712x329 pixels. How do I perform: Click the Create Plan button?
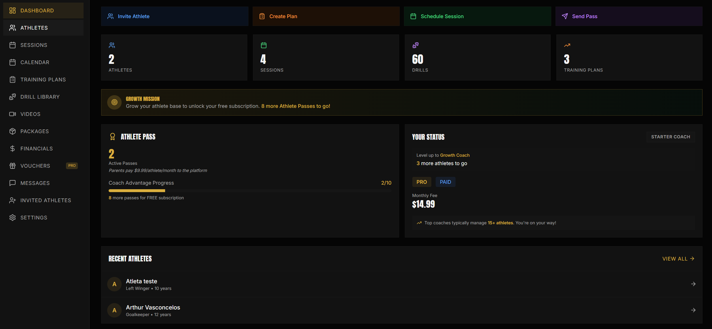(326, 16)
